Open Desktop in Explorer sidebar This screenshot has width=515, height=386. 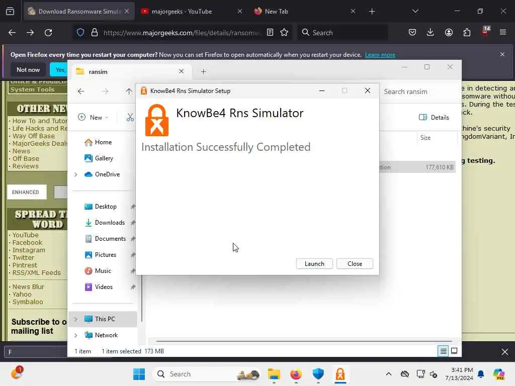(100, 207)
